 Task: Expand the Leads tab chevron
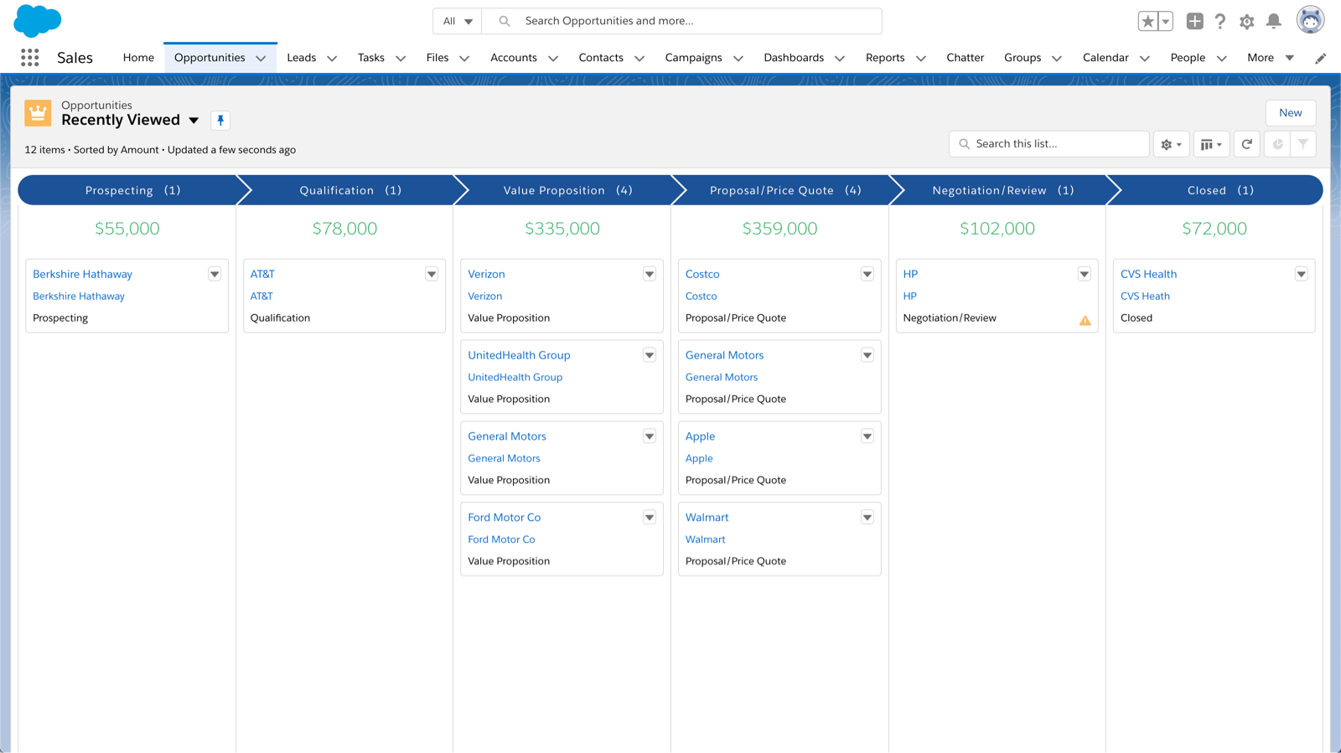pos(332,58)
